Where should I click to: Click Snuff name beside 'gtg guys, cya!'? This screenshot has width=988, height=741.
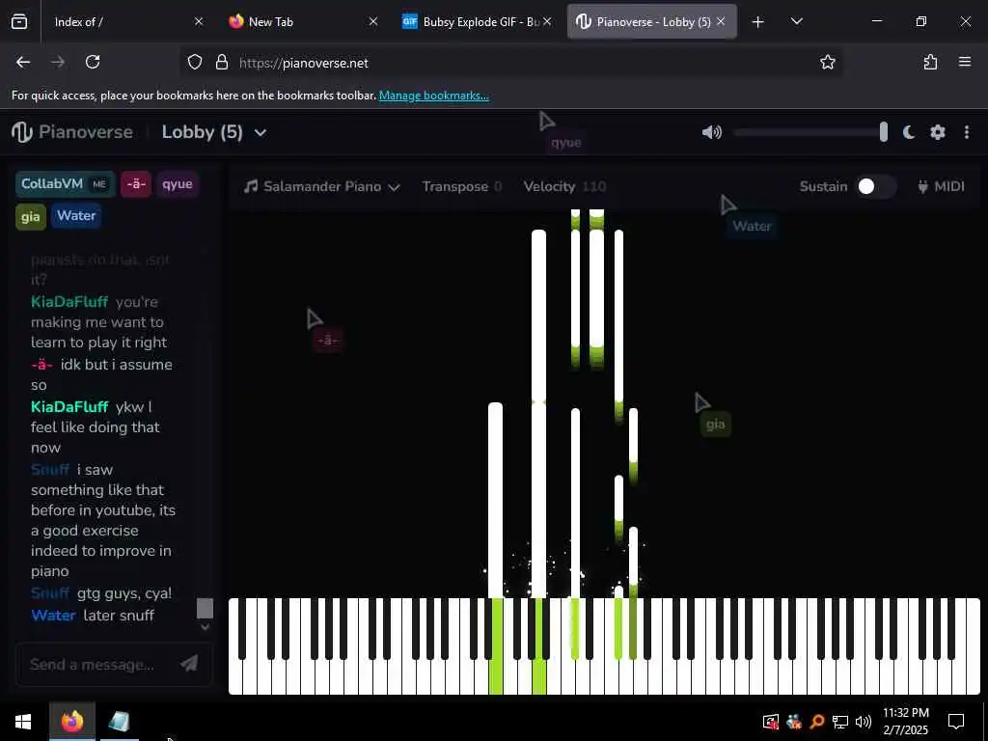50,593
